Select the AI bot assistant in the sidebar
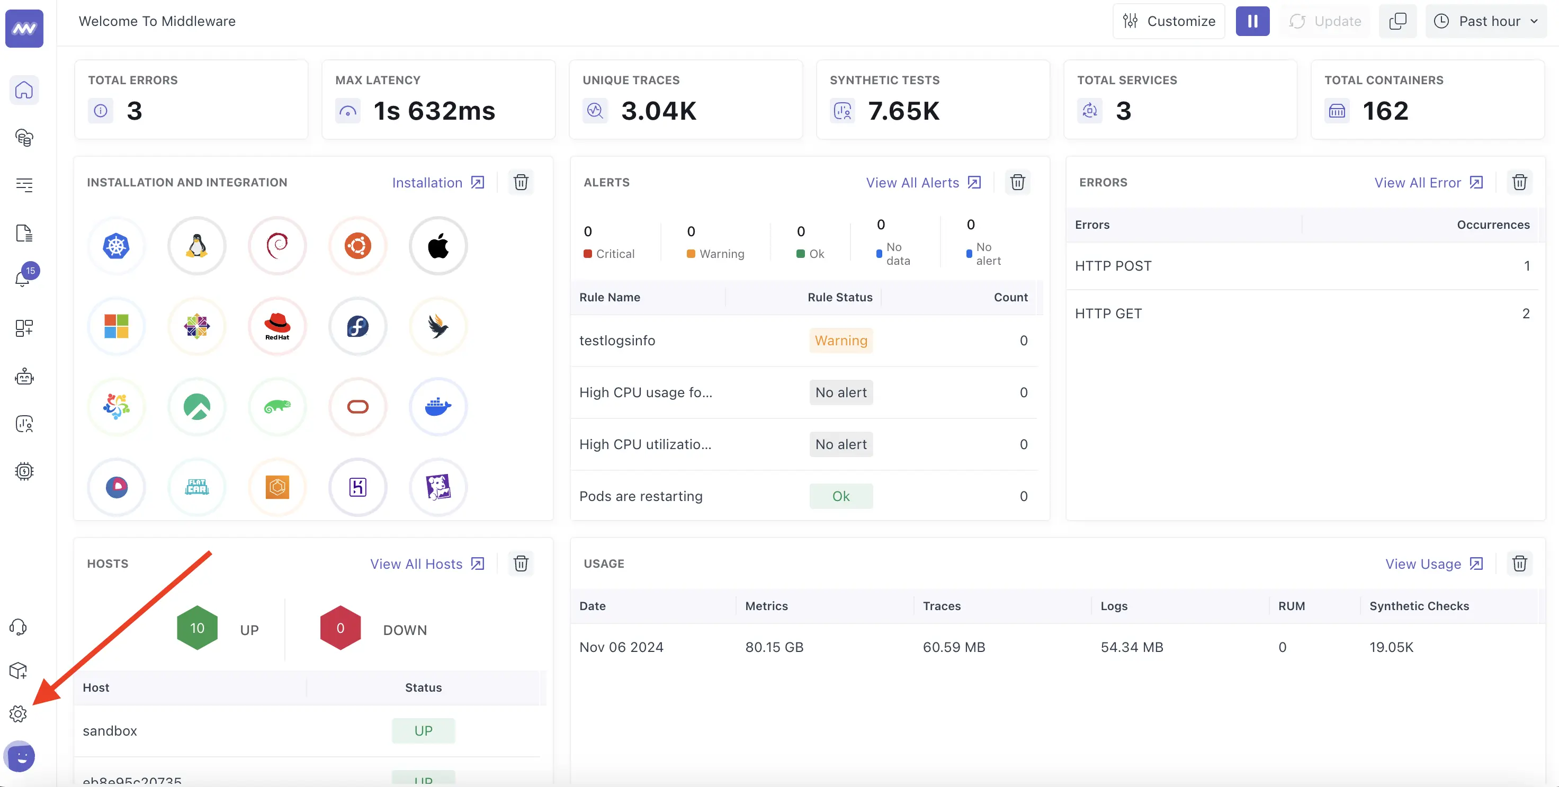 tap(24, 376)
